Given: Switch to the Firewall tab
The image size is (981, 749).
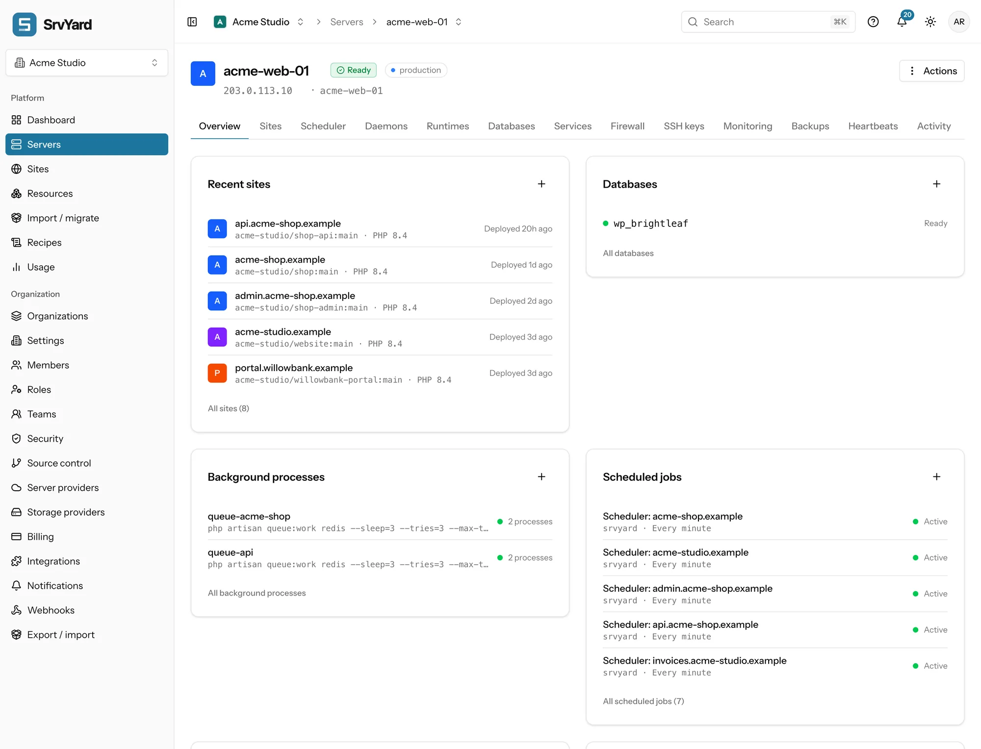Looking at the screenshot, I should (627, 126).
